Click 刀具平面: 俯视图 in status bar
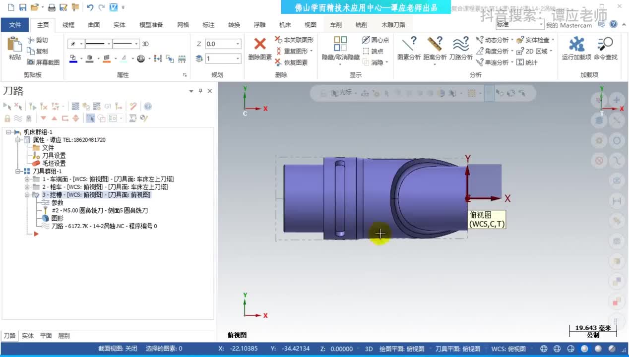This screenshot has height=357, width=629. pos(457,349)
